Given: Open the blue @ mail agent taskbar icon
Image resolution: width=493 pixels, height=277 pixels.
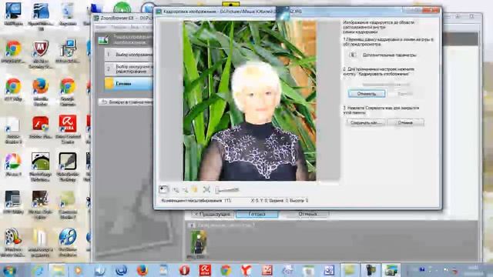Looking at the screenshot, I should click(x=122, y=270).
